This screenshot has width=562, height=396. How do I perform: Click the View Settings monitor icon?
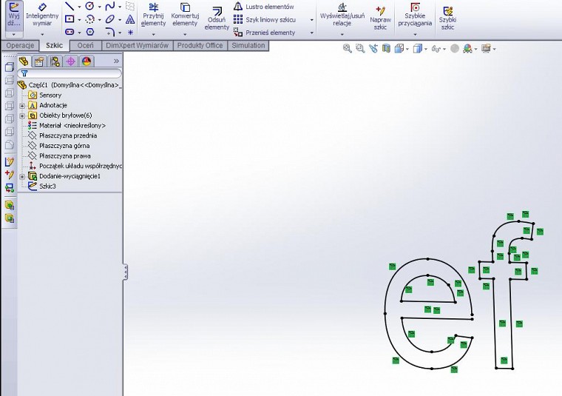(486, 48)
